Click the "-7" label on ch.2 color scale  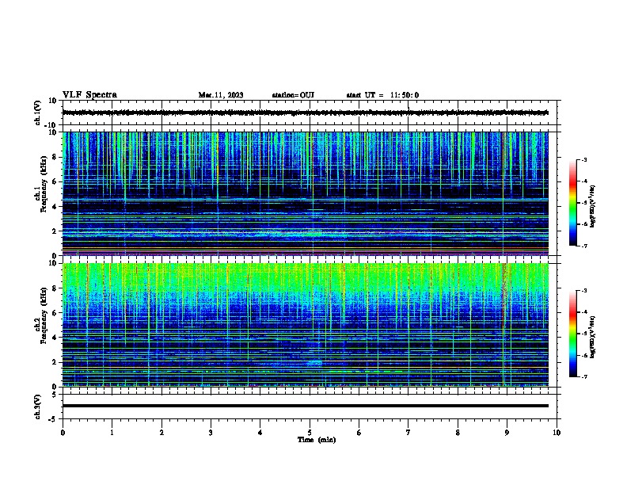[x=584, y=376]
